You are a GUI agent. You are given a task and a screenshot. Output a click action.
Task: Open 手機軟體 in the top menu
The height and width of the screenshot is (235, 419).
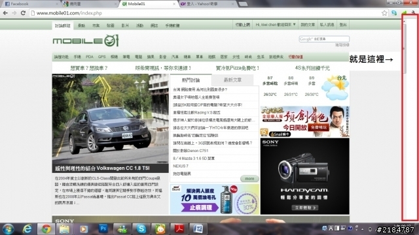coord(172,25)
